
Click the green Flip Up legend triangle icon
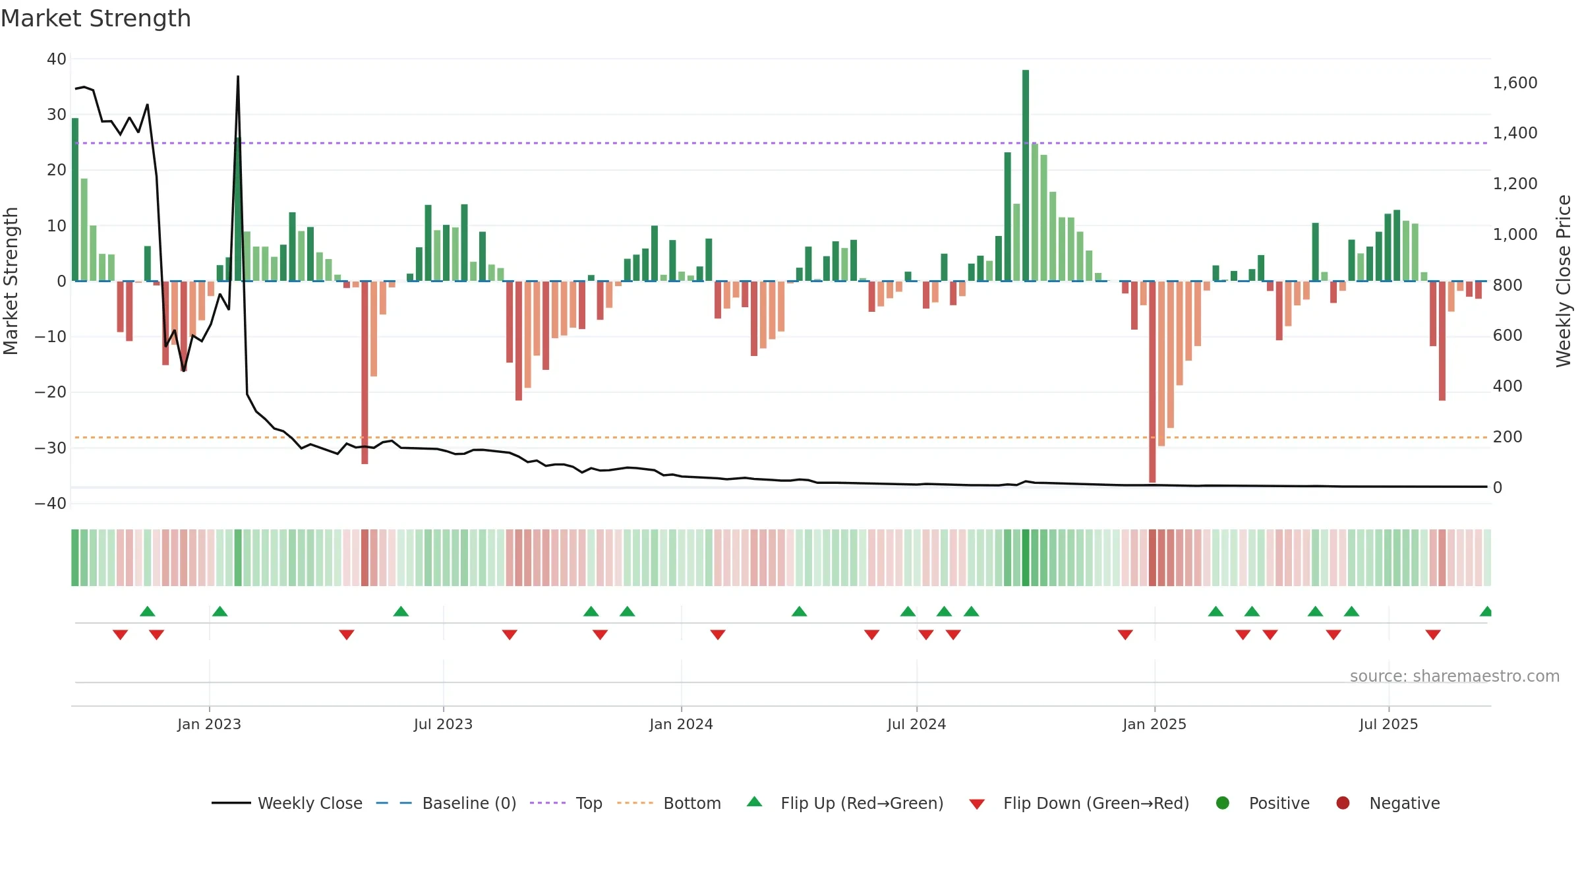point(754,802)
